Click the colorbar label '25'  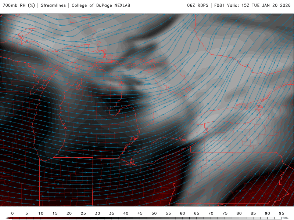point(83,213)
